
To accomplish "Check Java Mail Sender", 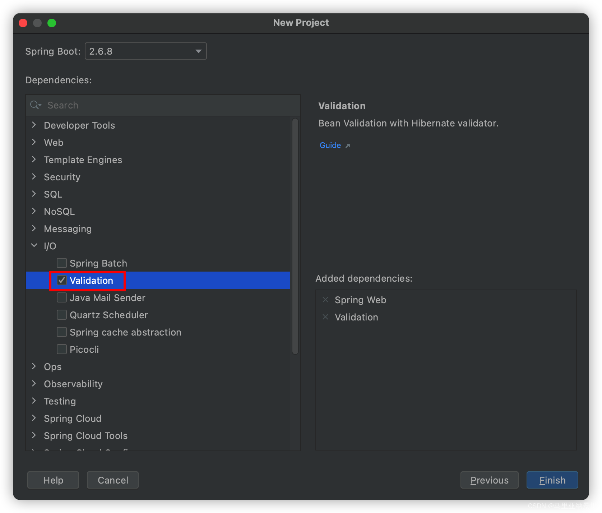I will 61,297.
